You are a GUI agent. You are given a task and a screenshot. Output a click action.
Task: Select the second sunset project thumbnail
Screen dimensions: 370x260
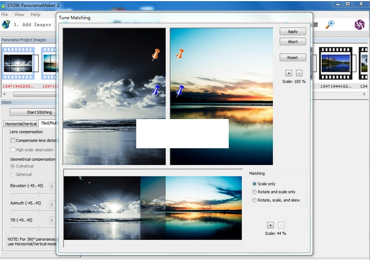(x=49, y=63)
